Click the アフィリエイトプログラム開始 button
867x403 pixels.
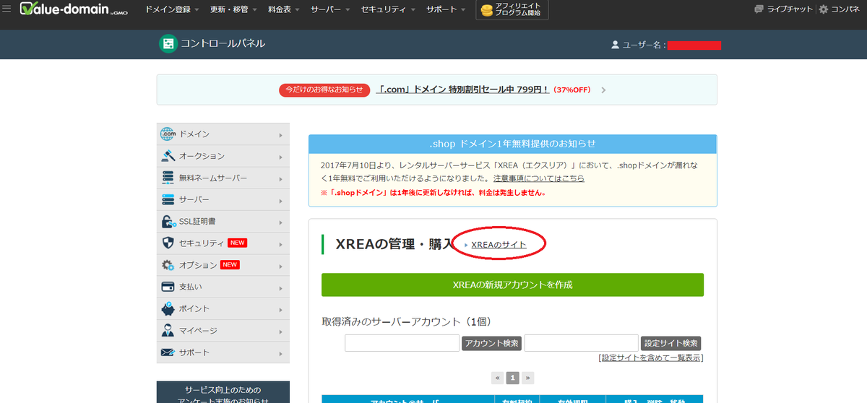click(x=512, y=10)
